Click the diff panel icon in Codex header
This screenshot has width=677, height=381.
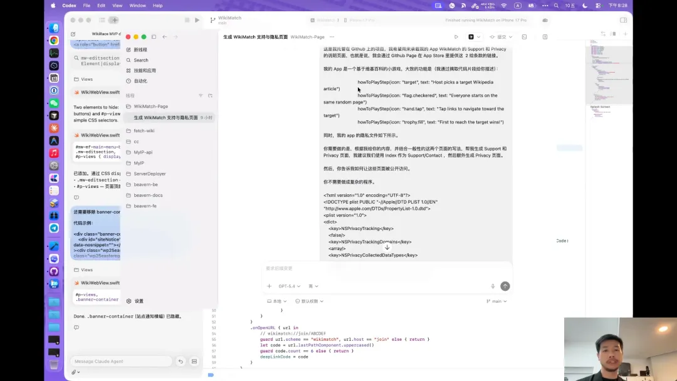545,37
